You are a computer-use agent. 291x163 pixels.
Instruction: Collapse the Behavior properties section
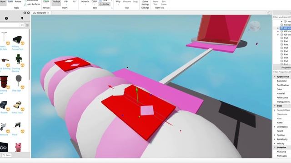(x=275, y=148)
